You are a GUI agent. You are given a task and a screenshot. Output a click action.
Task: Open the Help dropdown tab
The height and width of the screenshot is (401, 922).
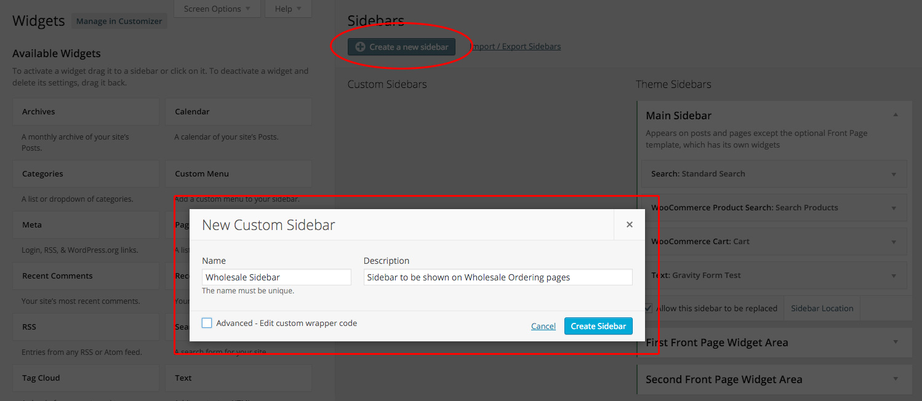287,9
